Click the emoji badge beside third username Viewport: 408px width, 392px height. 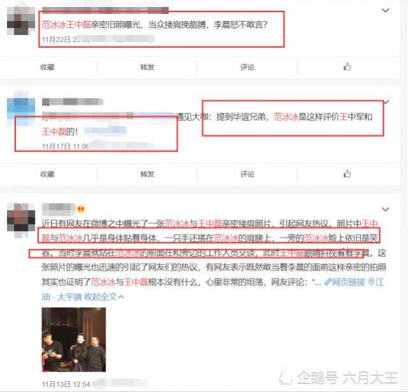point(81,209)
